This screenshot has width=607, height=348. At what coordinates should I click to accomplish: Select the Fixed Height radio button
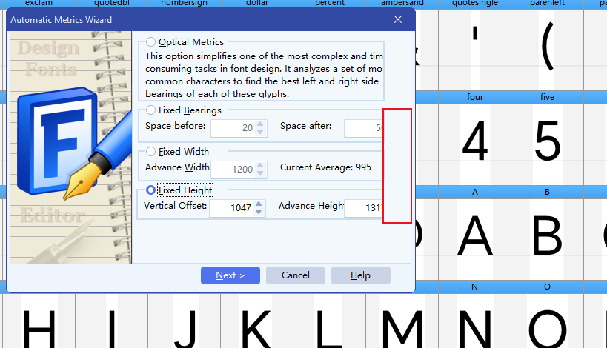[x=151, y=190]
